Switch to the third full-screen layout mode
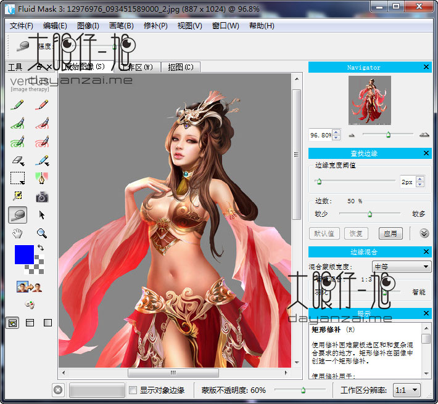438x404 pixels. tap(48, 323)
